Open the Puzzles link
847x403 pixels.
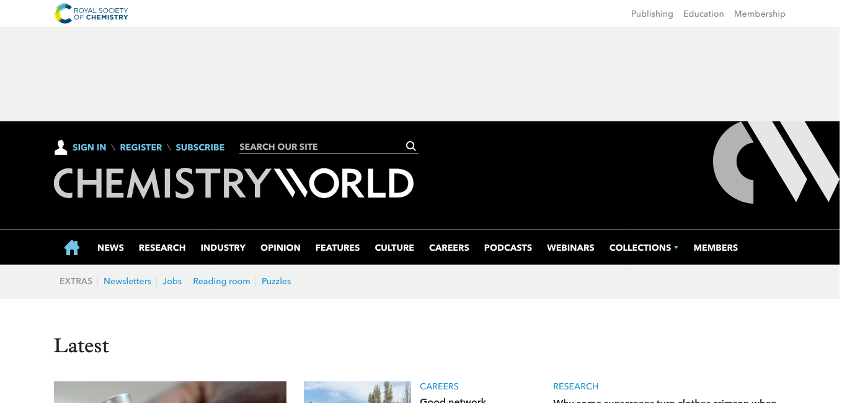tap(276, 281)
